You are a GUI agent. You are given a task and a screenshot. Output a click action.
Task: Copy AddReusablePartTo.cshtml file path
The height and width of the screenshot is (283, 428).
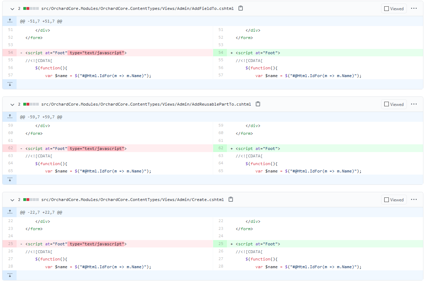pos(258,104)
